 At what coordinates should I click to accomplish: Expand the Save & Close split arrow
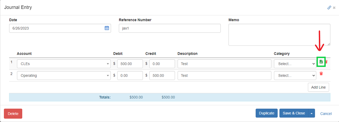click(312, 113)
